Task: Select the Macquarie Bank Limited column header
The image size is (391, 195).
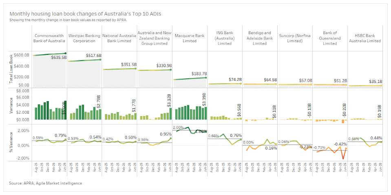Action: point(190,38)
